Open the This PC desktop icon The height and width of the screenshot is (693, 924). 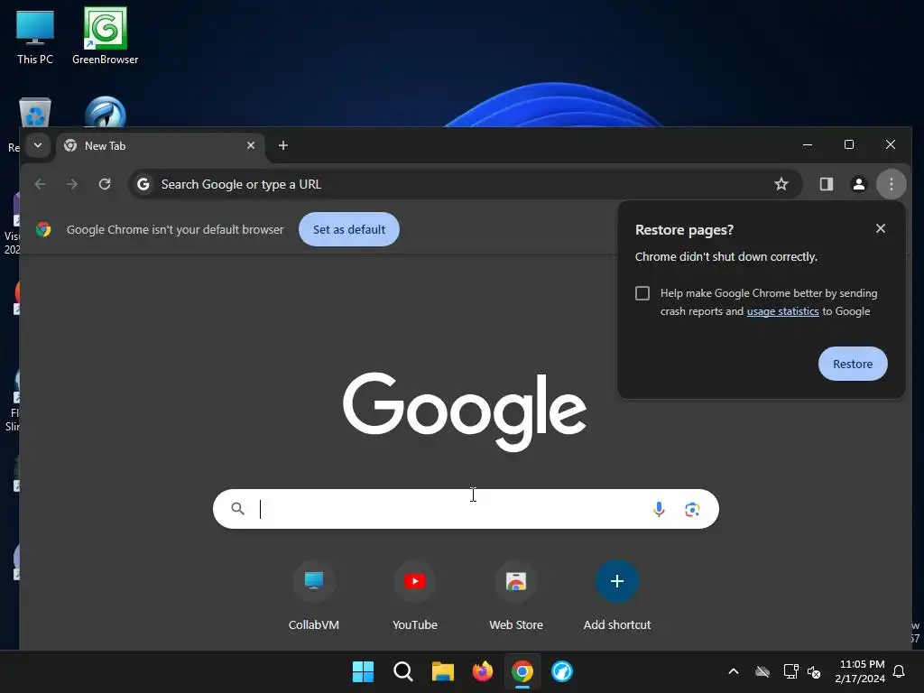(x=35, y=36)
